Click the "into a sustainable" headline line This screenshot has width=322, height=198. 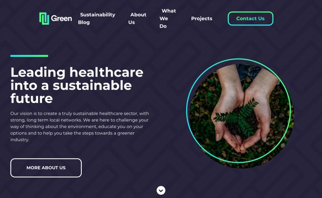click(x=71, y=85)
